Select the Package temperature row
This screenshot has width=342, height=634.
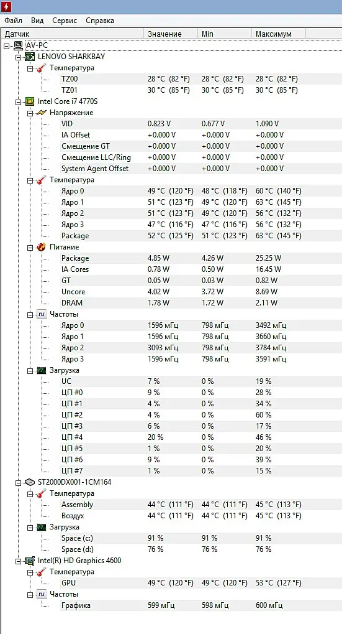tap(171, 236)
